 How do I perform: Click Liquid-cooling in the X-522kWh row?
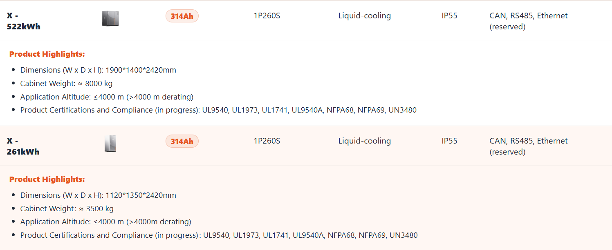(x=364, y=16)
